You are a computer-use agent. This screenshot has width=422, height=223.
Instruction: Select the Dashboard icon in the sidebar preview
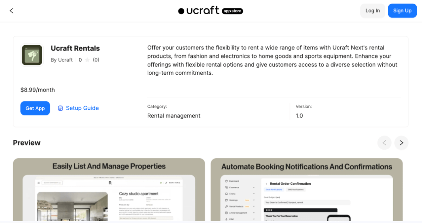(226, 181)
